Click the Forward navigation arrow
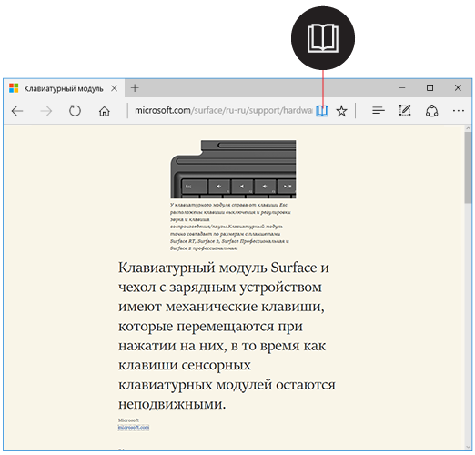The height and width of the screenshot is (455, 475). pyautogui.click(x=46, y=111)
